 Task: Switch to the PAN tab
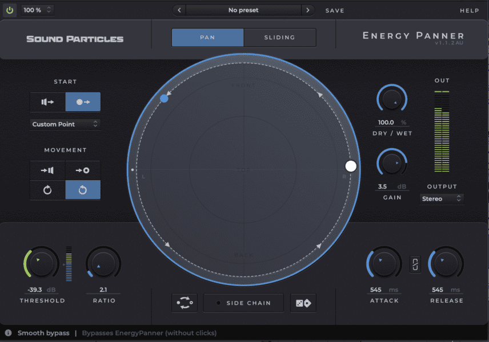[208, 38]
